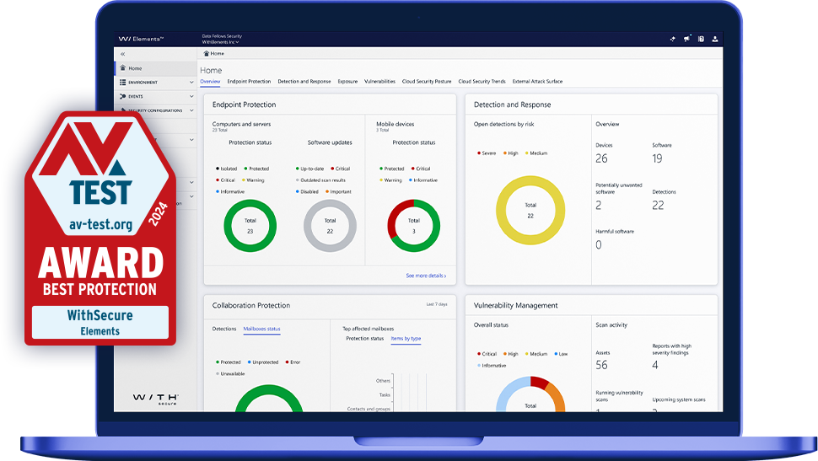Open the user account icon
818x461 pixels.
click(715, 39)
